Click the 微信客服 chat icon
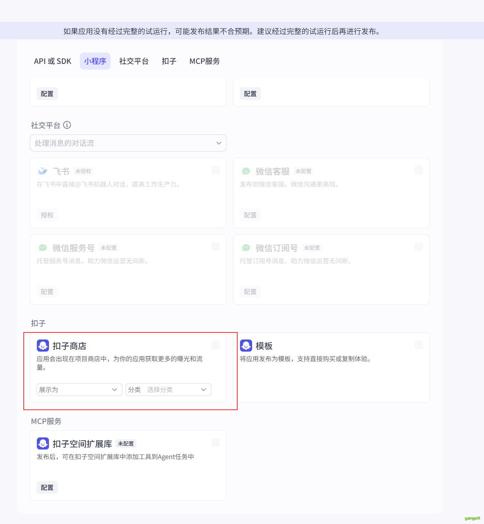Viewport: 484px width, 524px height. point(246,171)
